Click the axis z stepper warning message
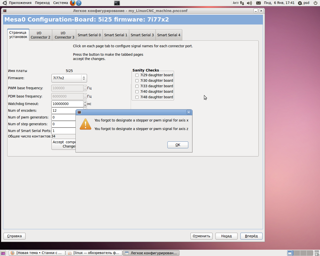The height and width of the screenshot is (256, 320). pos(141,129)
